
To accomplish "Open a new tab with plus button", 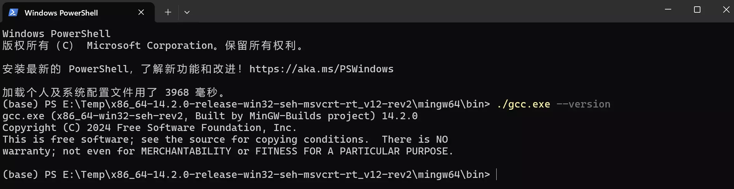I will 168,12.
